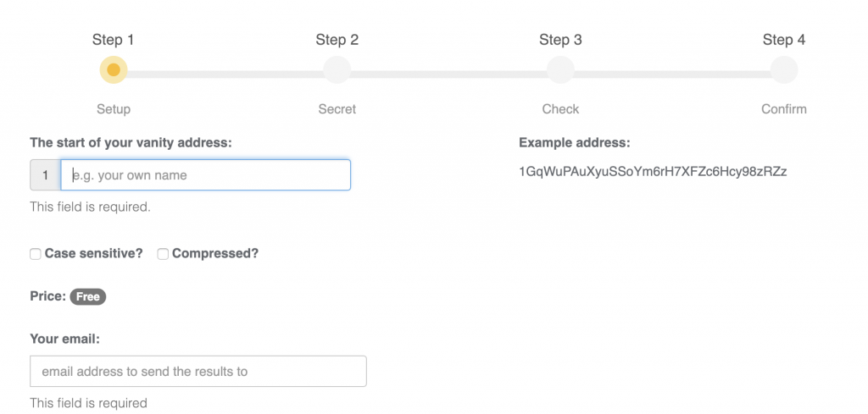Click the example address 1GqWuPAuXyu… text
The image size is (868, 414).
click(x=654, y=172)
